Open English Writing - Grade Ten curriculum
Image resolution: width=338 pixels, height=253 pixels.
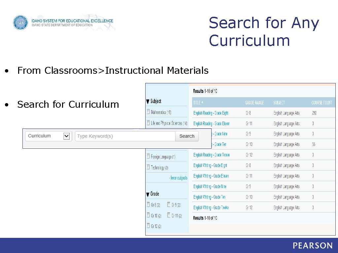[210, 197]
